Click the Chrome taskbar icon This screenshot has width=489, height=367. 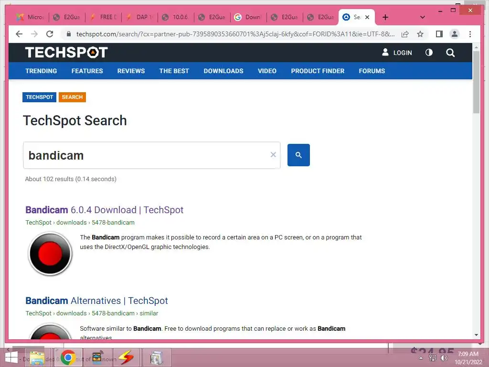(68, 357)
